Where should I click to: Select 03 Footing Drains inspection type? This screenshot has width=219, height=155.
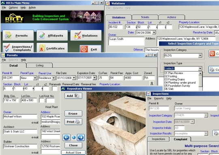[174, 79]
